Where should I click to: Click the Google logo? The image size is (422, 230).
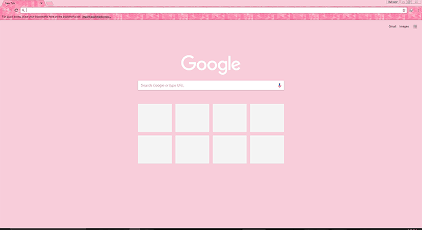[x=211, y=64]
